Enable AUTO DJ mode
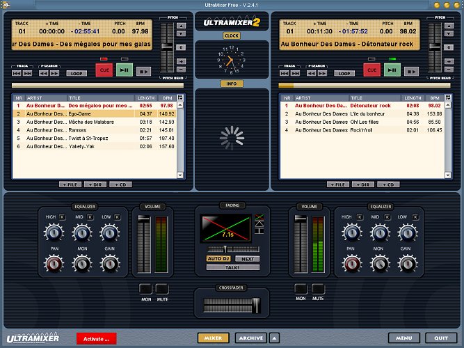This screenshot has height=348, width=464. tap(218, 258)
